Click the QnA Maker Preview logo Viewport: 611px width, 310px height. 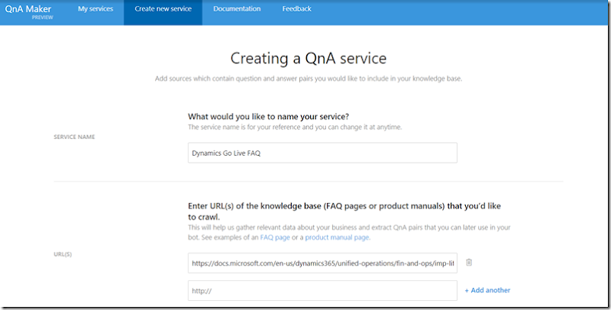(28, 11)
